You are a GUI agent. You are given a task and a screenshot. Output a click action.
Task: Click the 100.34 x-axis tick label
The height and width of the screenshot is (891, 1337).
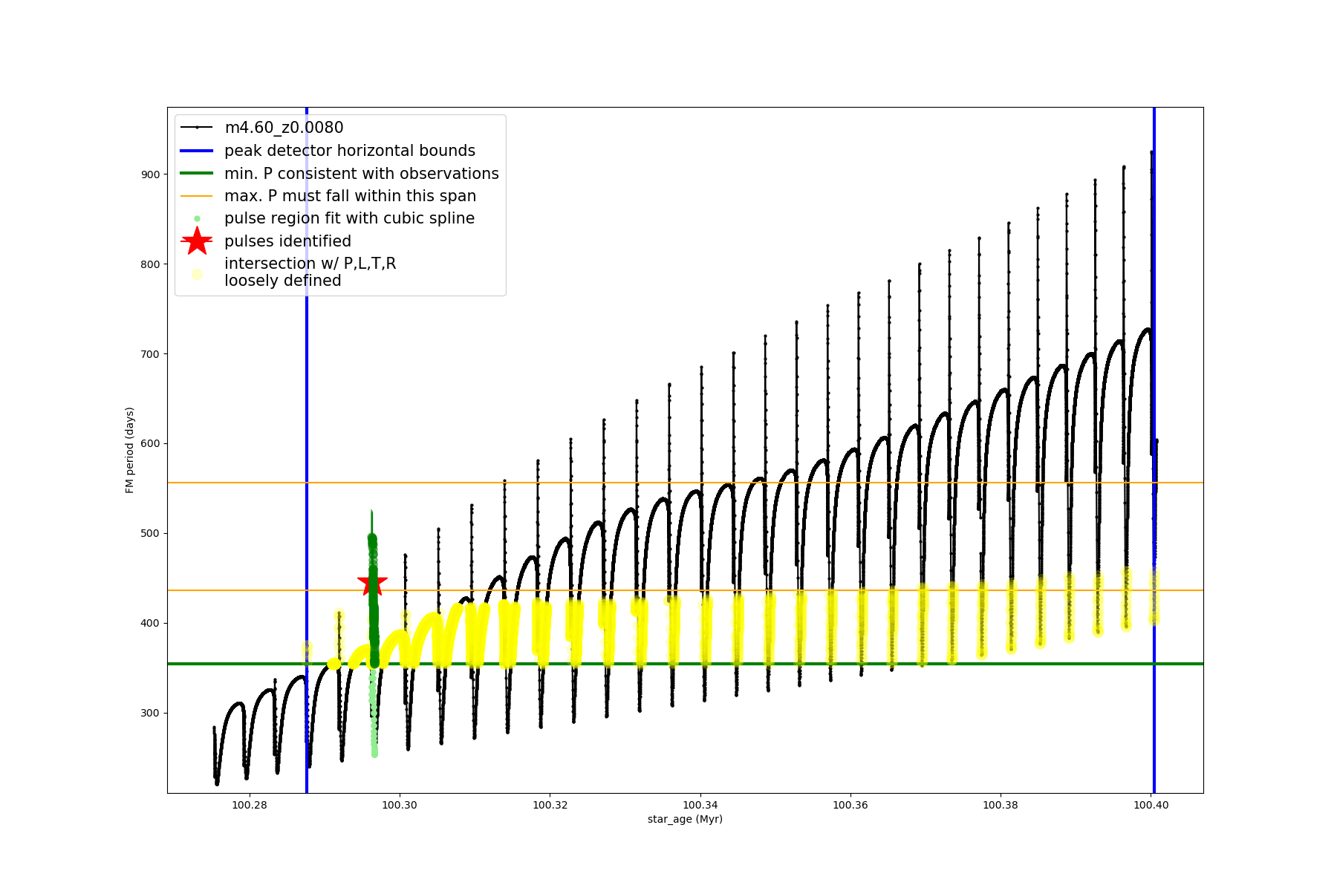pyautogui.click(x=700, y=805)
